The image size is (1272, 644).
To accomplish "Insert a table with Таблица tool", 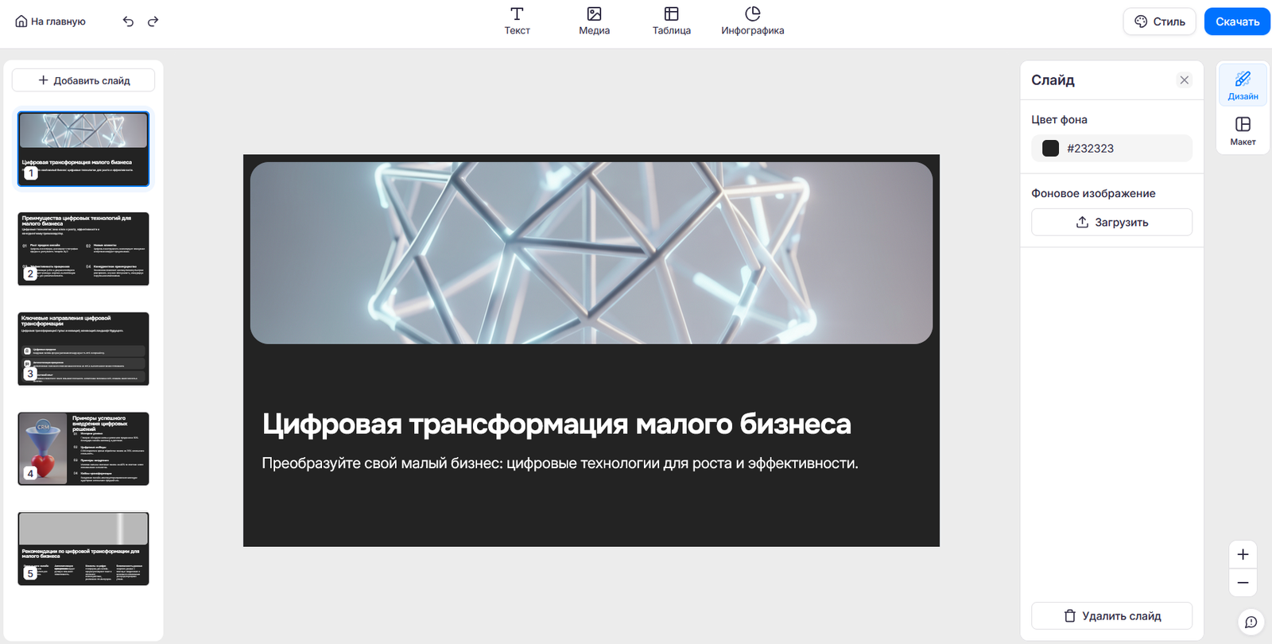I will tap(672, 21).
